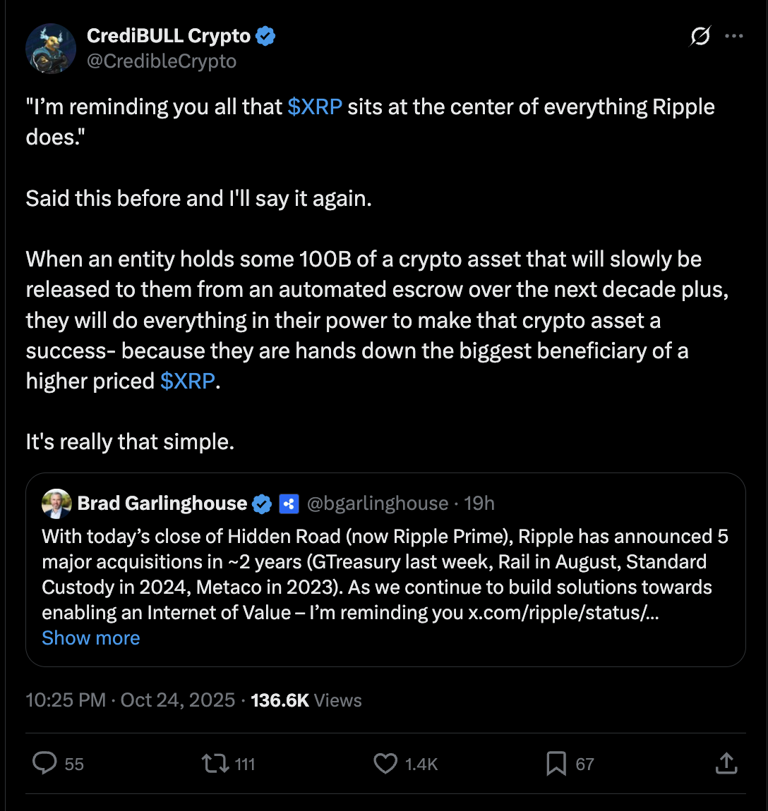Click the reply comment icon
Screen dimensions: 768x811
pos(46,763)
